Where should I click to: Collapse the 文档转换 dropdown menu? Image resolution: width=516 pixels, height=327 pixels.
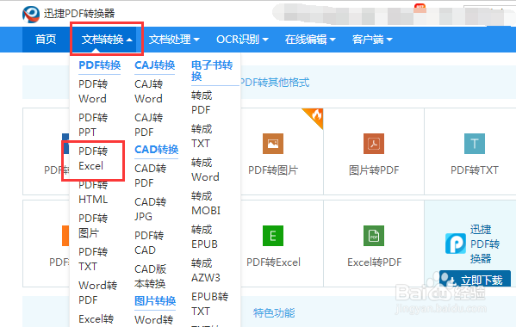[x=107, y=40]
